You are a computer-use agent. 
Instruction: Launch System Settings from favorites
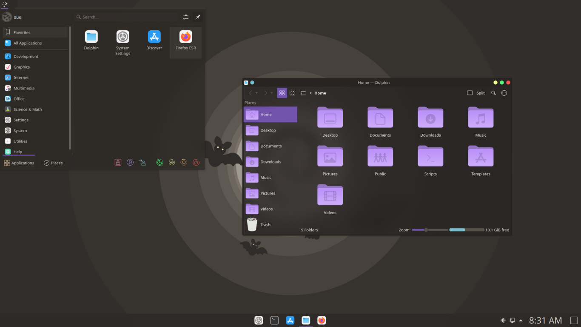[x=122, y=43]
